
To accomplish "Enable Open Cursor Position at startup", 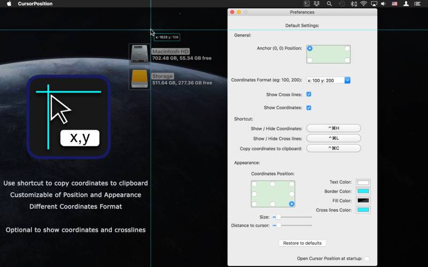I will pos(367,258).
